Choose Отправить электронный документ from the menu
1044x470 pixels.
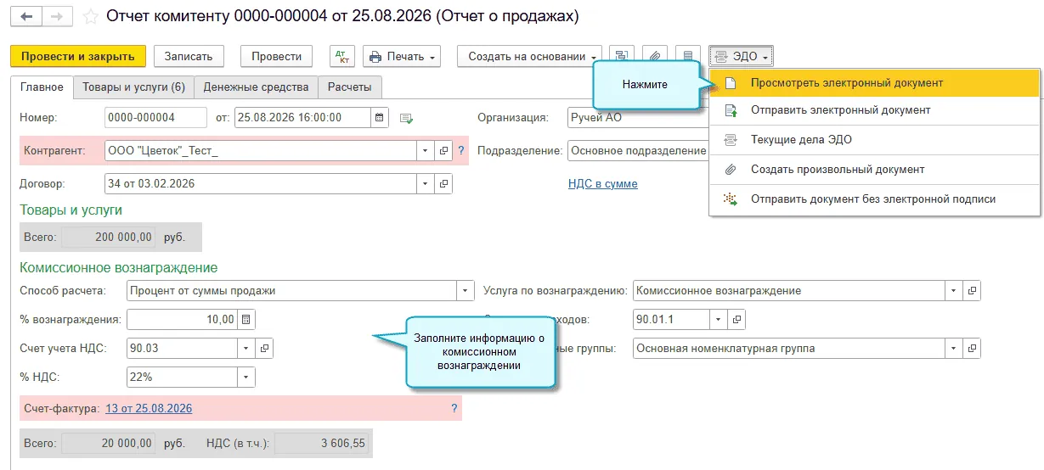click(x=875, y=110)
